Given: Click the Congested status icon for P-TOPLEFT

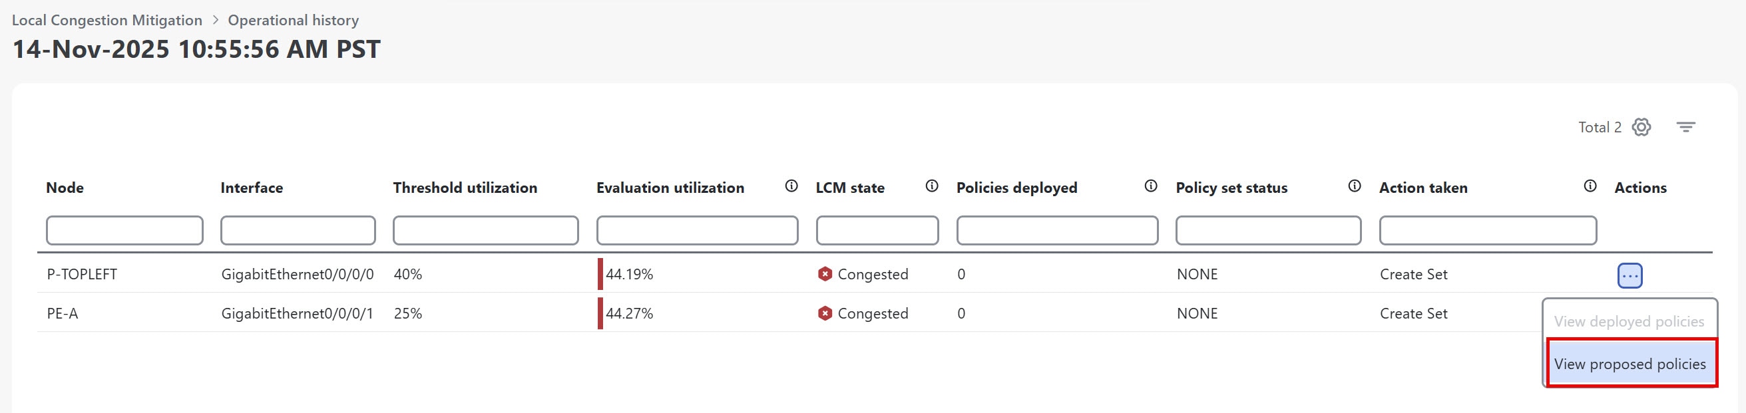Looking at the screenshot, I should (824, 274).
